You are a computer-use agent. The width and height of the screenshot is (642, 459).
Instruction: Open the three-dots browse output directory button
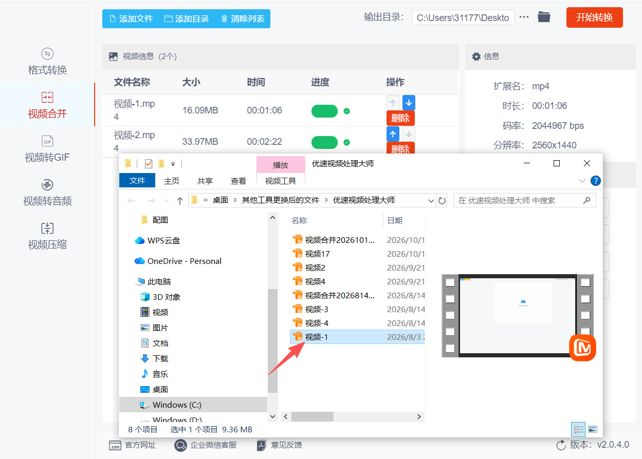(524, 17)
